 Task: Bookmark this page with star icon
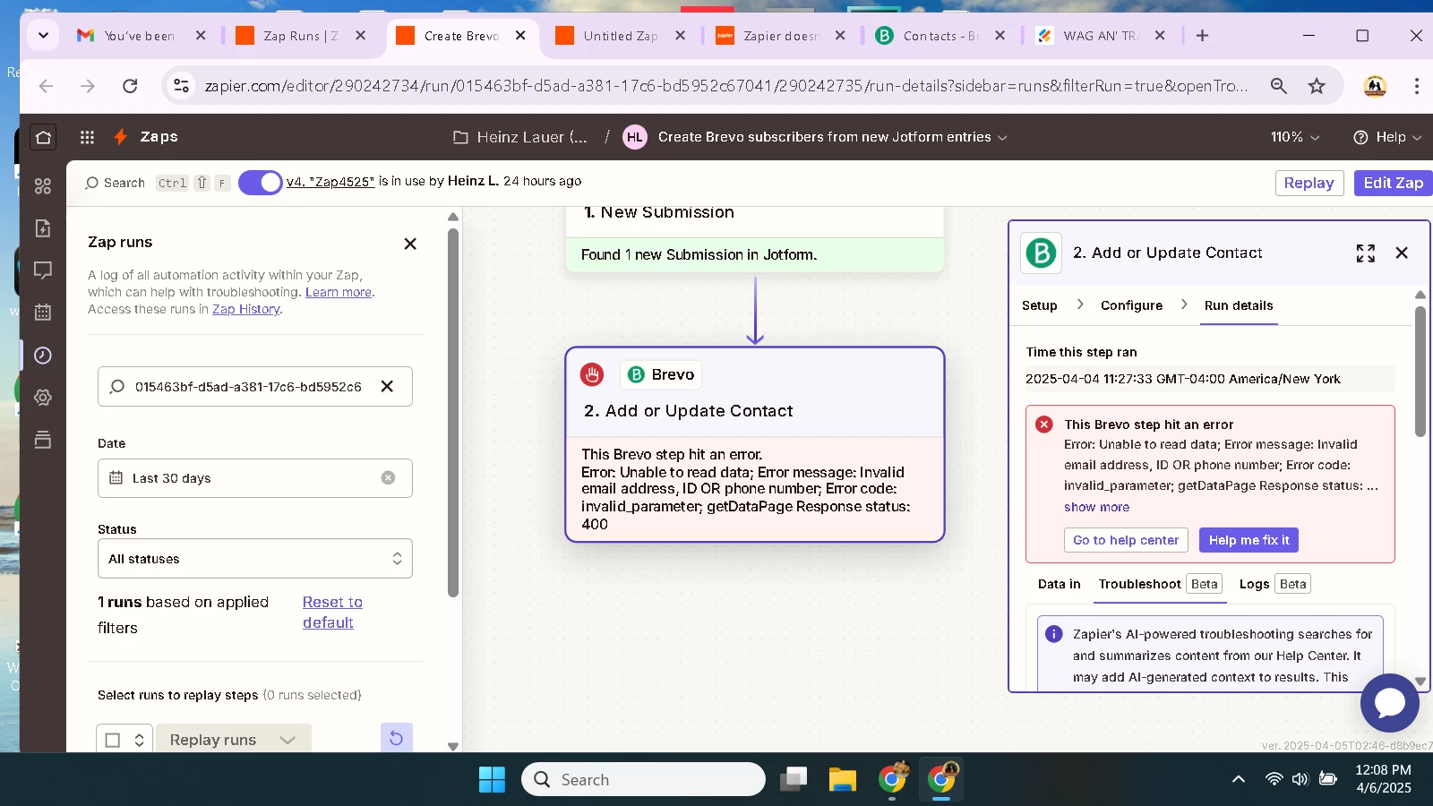tap(1316, 86)
